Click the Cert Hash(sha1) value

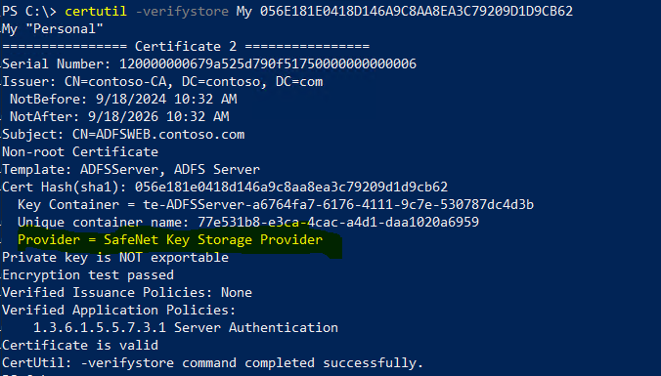[x=291, y=187]
